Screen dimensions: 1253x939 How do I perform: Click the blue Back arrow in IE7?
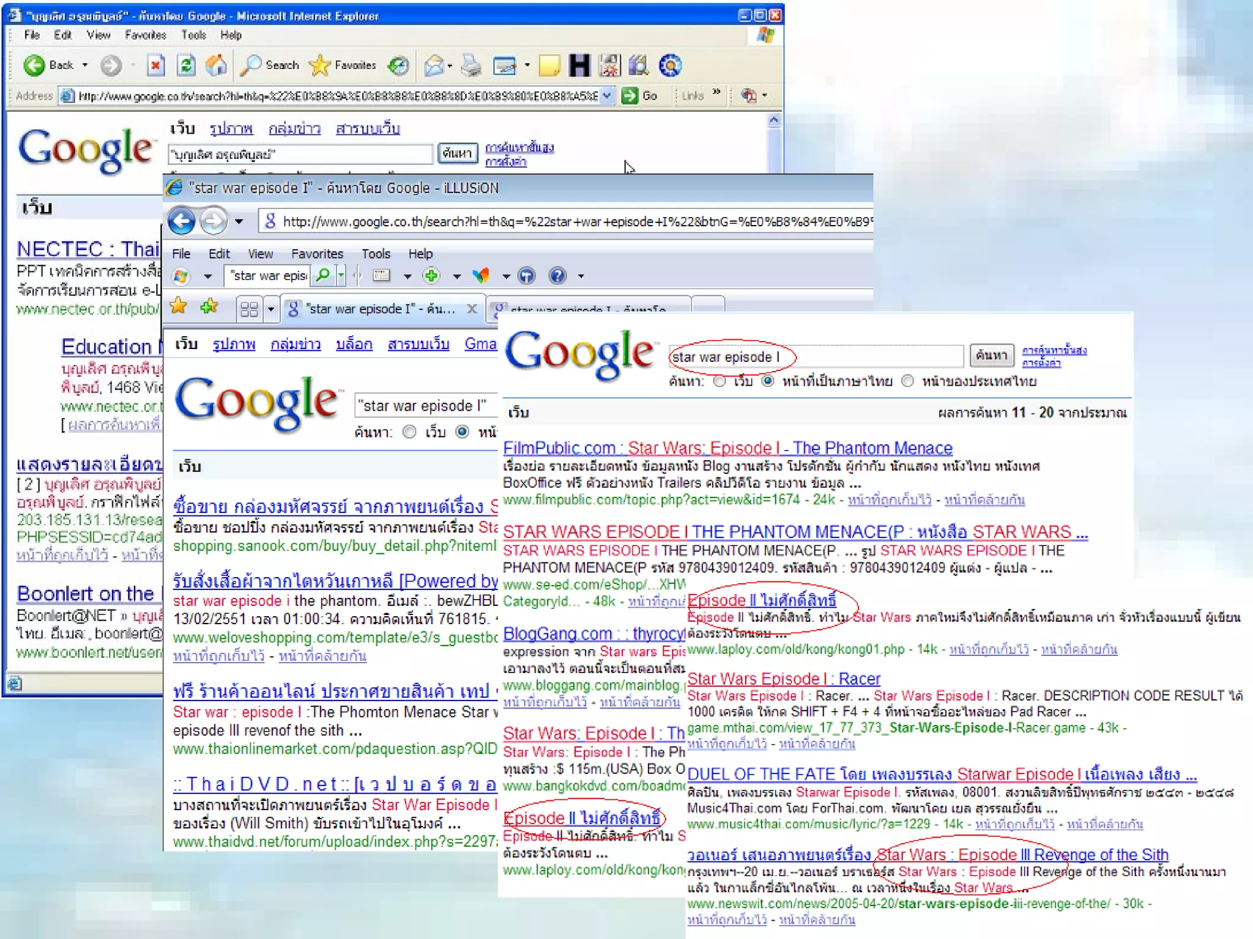pos(181,221)
